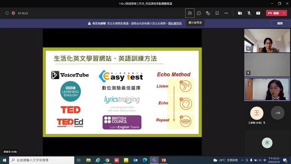Open the meeting chat conversation
Image resolution: width=291 pixels, height=164 pixels.
click(199, 13)
